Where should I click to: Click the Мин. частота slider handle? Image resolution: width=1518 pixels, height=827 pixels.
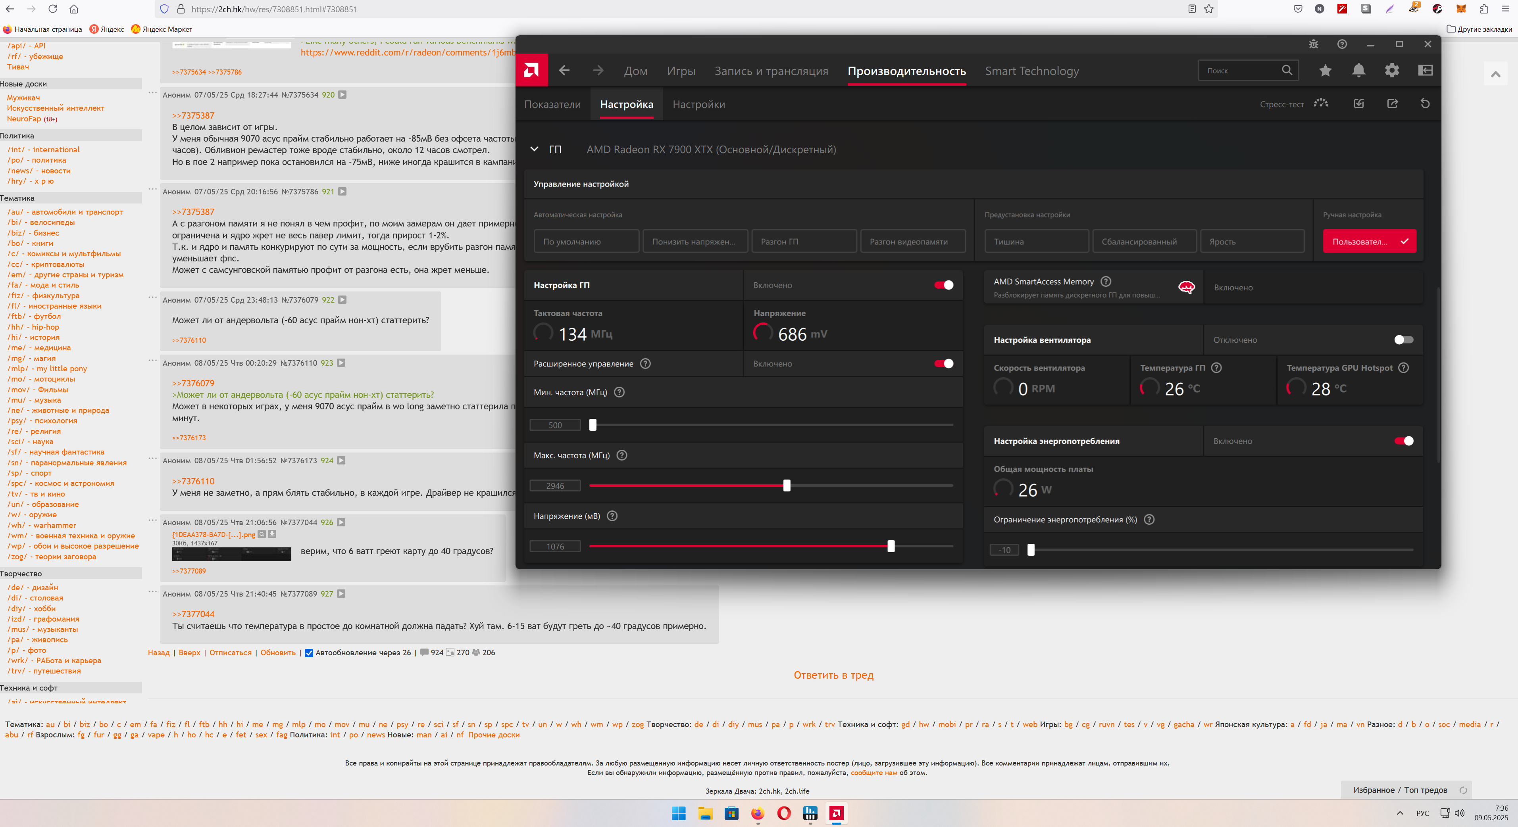[x=593, y=425]
